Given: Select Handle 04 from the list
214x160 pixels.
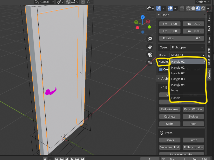Looking at the screenshot, I should (x=188, y=85).
